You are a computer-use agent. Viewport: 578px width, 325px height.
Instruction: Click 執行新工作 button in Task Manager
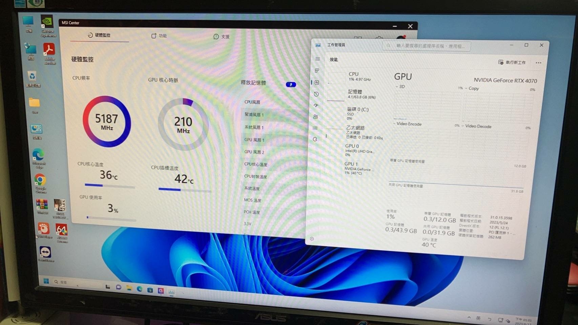point(512,62)
